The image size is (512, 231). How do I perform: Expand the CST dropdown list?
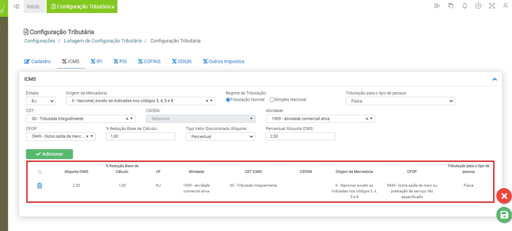pos(132,119)
